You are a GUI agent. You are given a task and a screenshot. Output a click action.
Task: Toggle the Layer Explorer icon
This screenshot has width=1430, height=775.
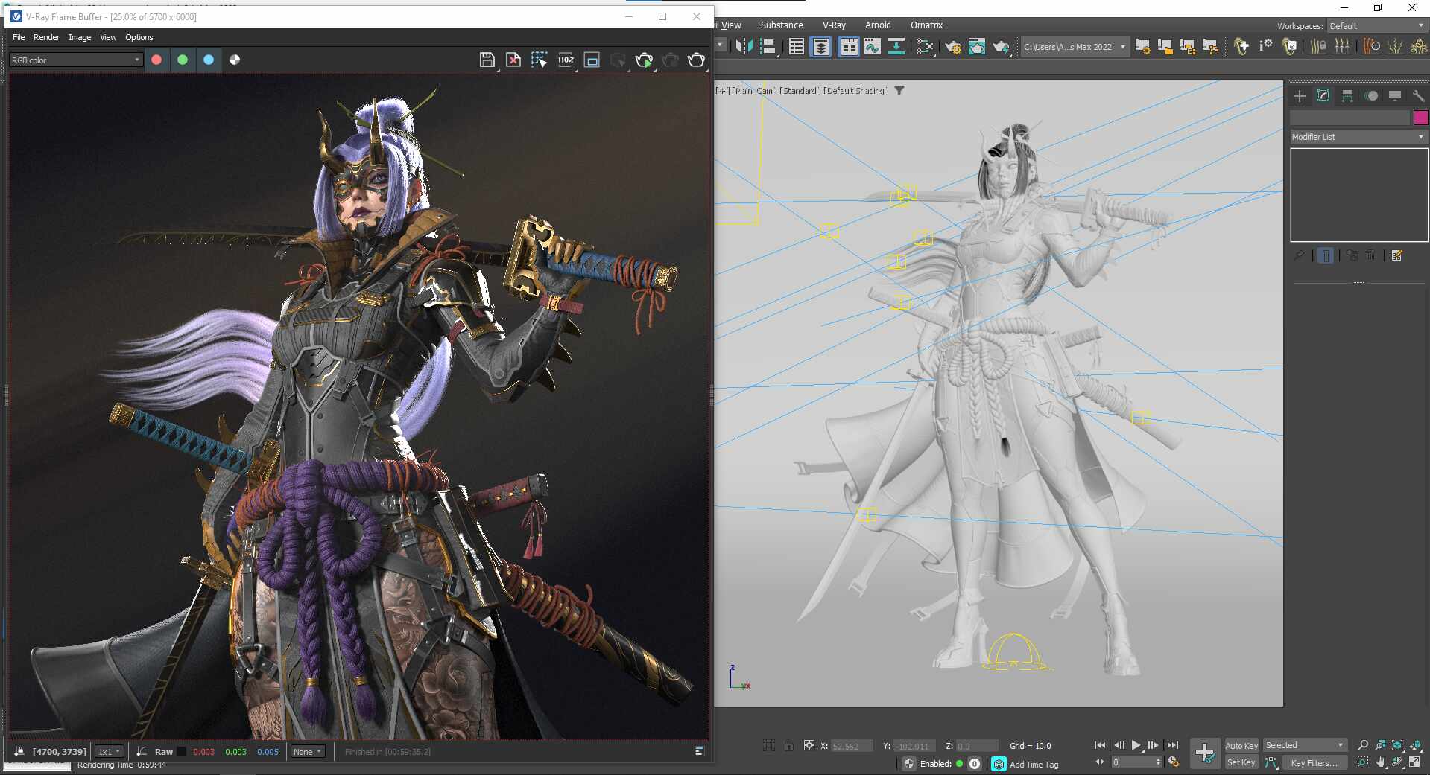point(820,46)
